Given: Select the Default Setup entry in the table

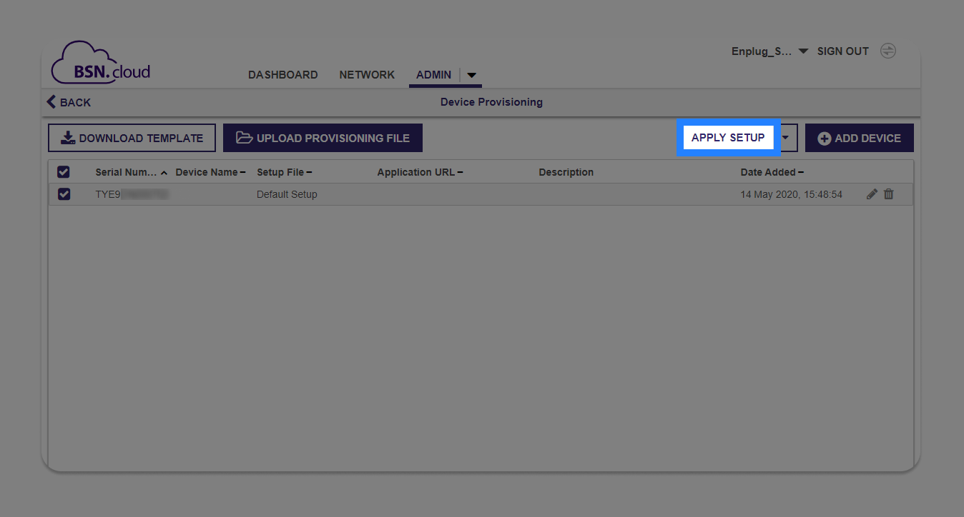Looking at the screenshot, I should pos(286,194).
